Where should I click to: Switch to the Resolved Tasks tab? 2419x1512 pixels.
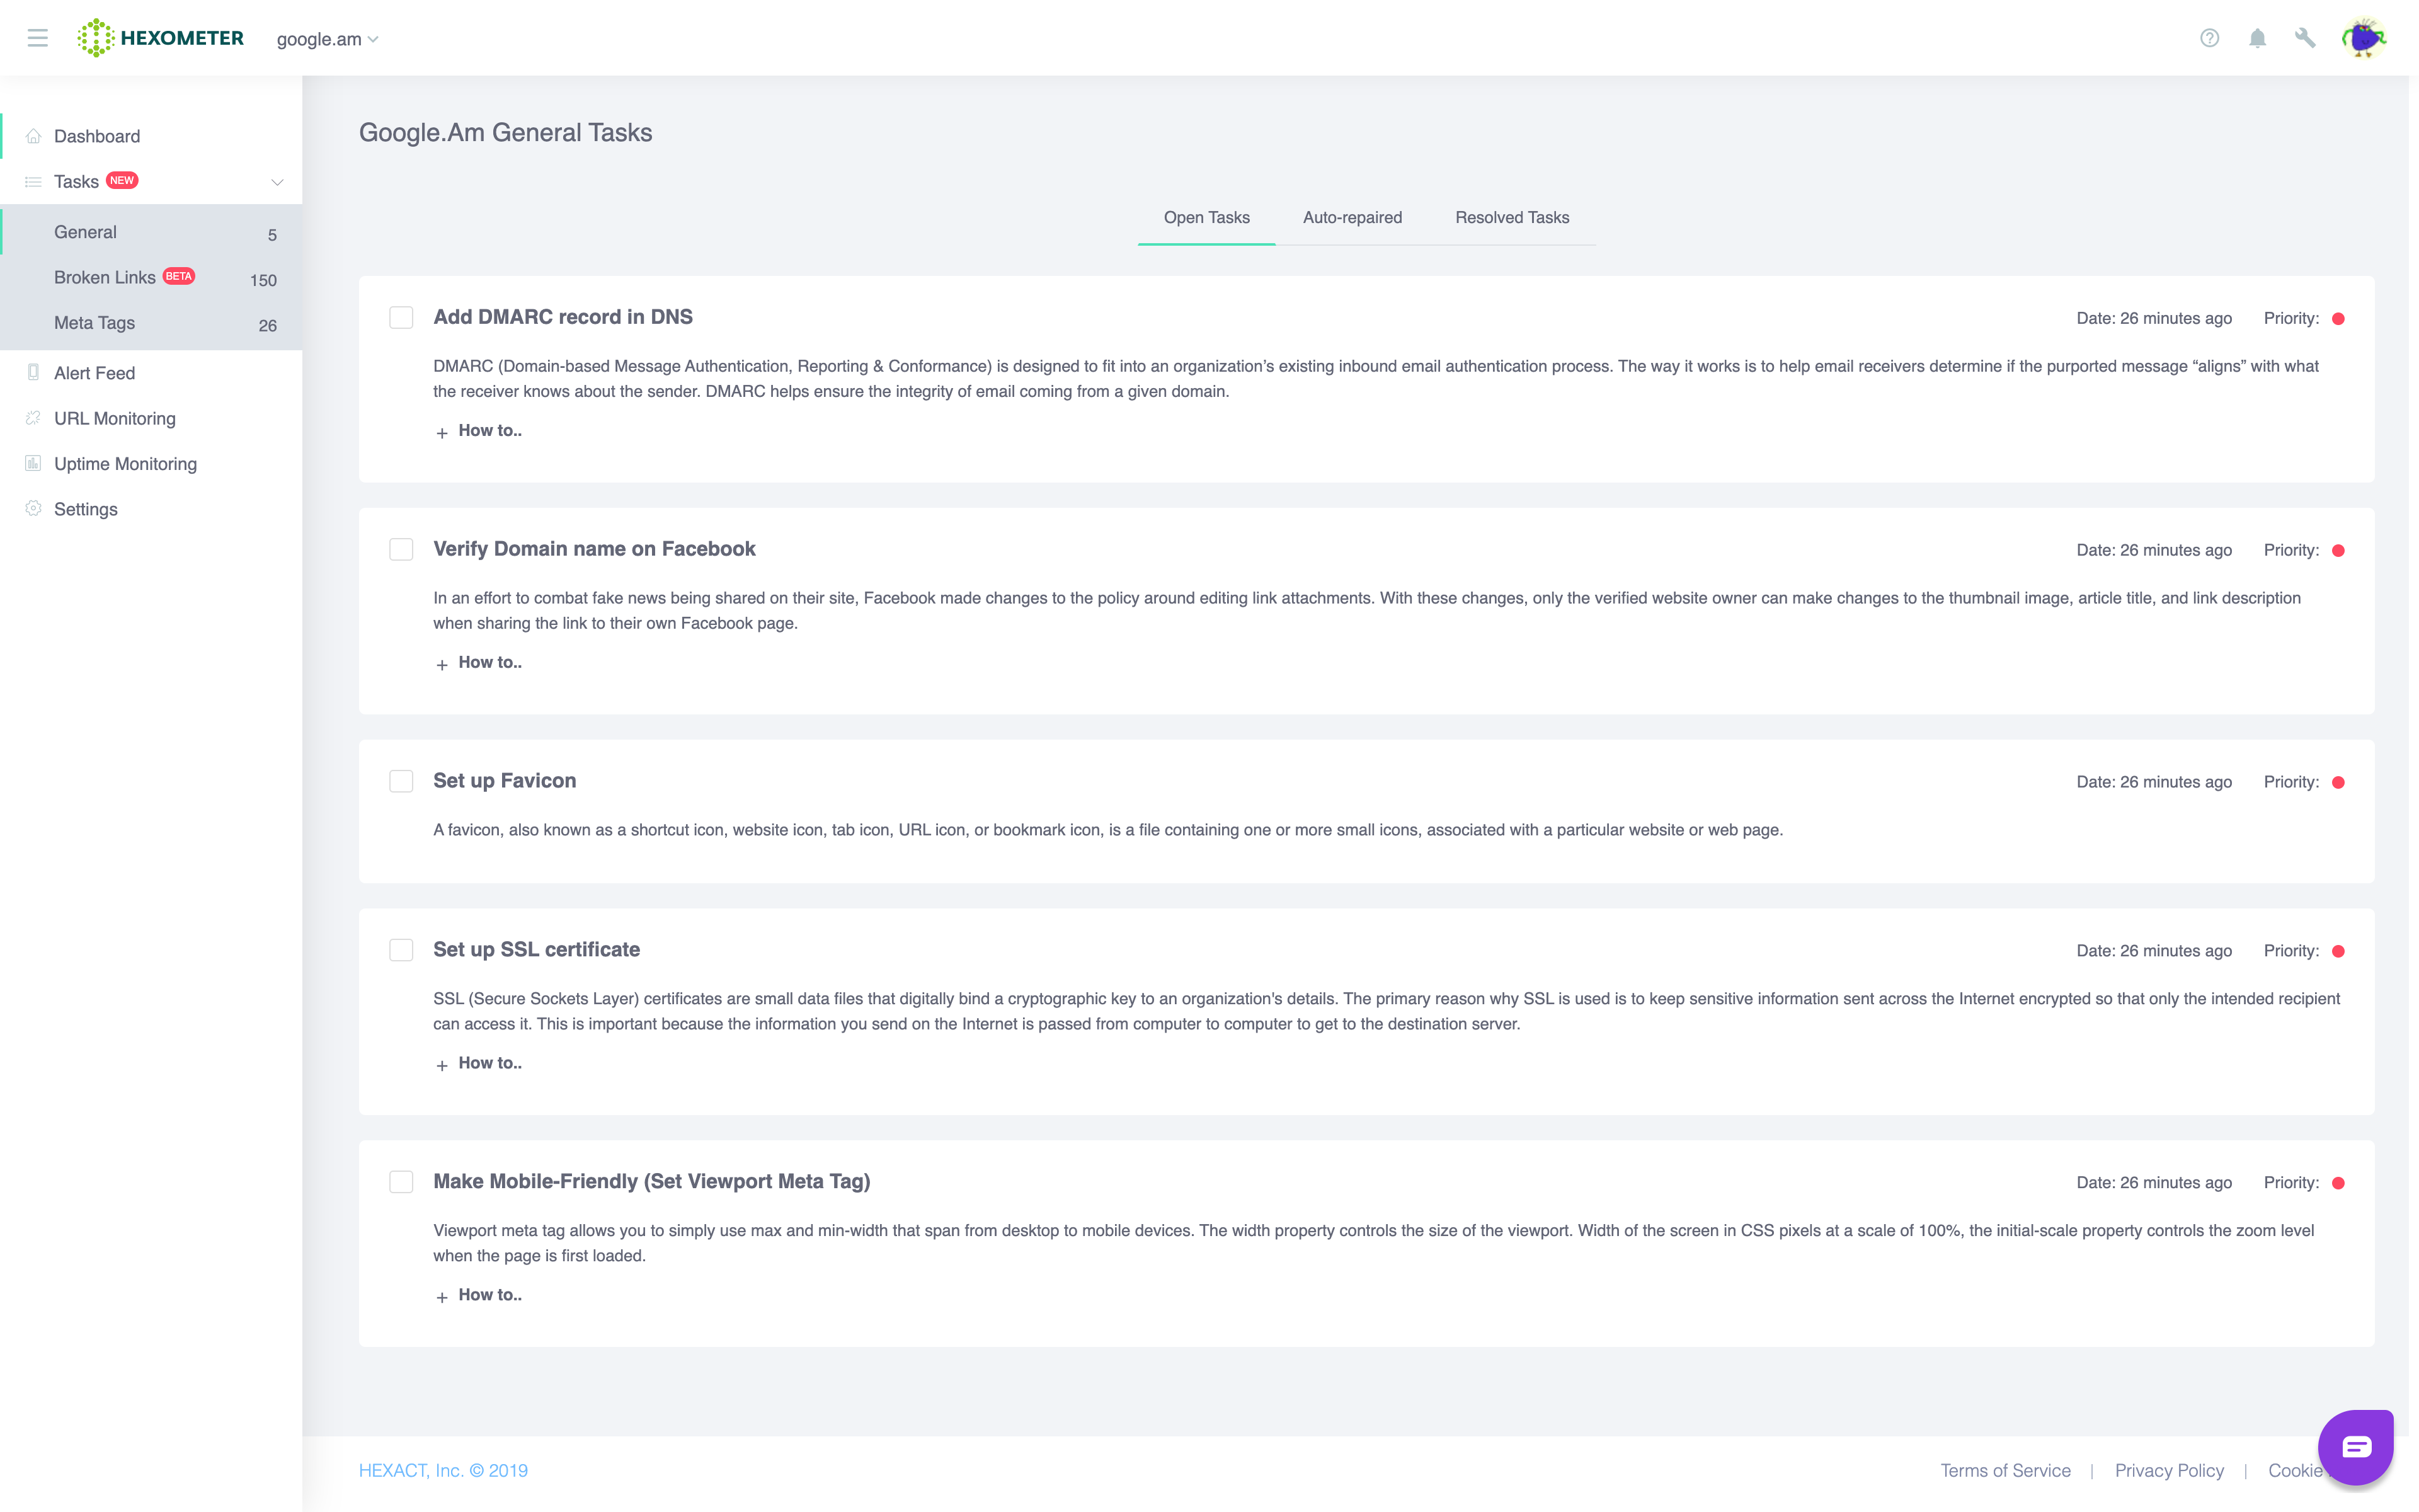(x=1513, y=218)
